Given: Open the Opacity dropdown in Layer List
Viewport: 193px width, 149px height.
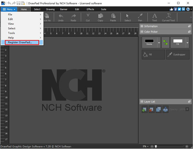Looking at the screenshot, I should coord(187,109).
